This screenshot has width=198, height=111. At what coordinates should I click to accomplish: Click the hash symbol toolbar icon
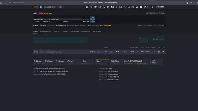[x=116, y=7]
